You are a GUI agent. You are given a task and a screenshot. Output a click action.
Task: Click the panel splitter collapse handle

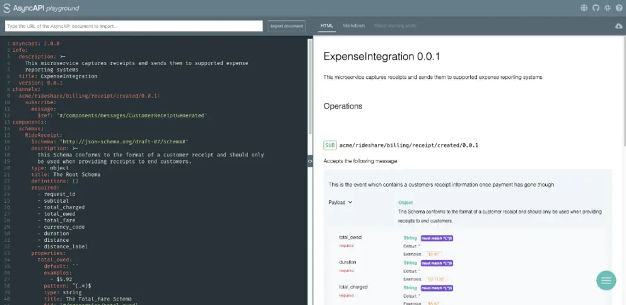tap(310, 162)
